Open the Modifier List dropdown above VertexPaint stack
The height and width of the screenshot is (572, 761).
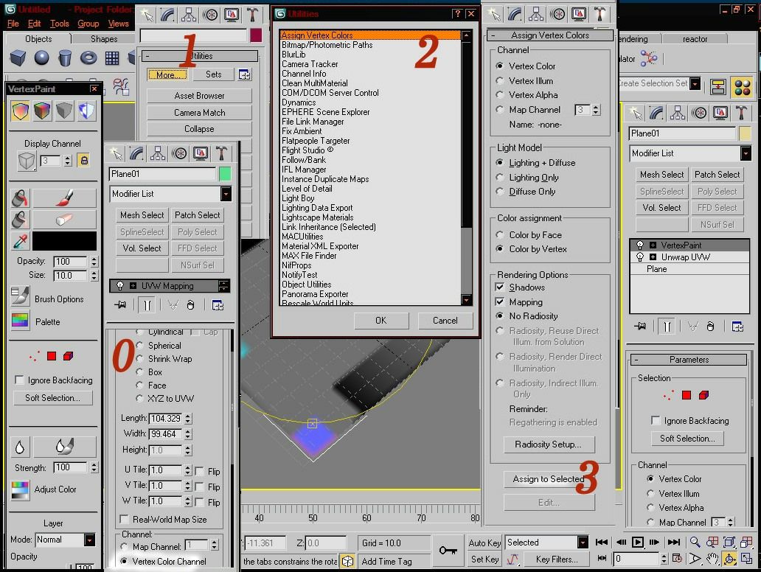[x=746, y=153]
